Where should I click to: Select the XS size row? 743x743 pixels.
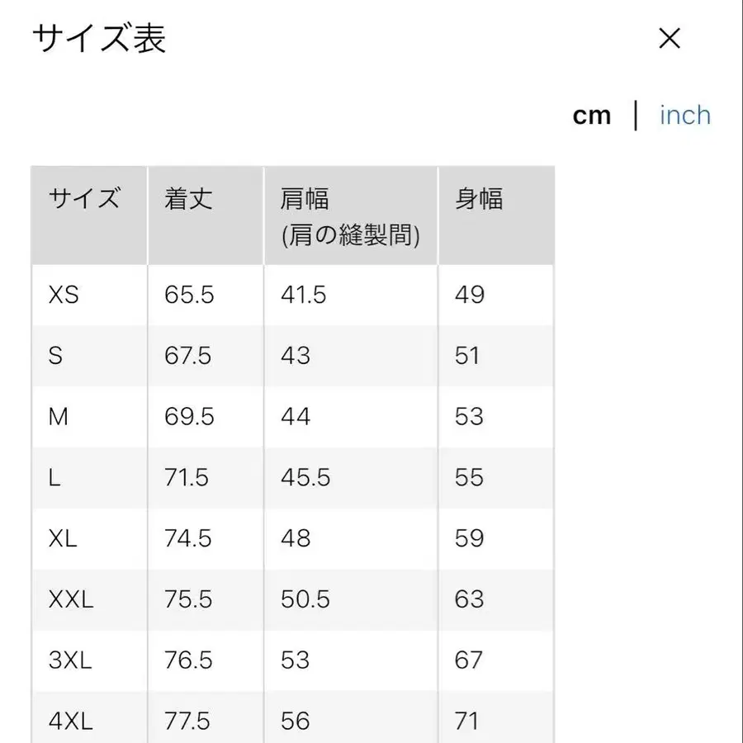coord(61,295)
